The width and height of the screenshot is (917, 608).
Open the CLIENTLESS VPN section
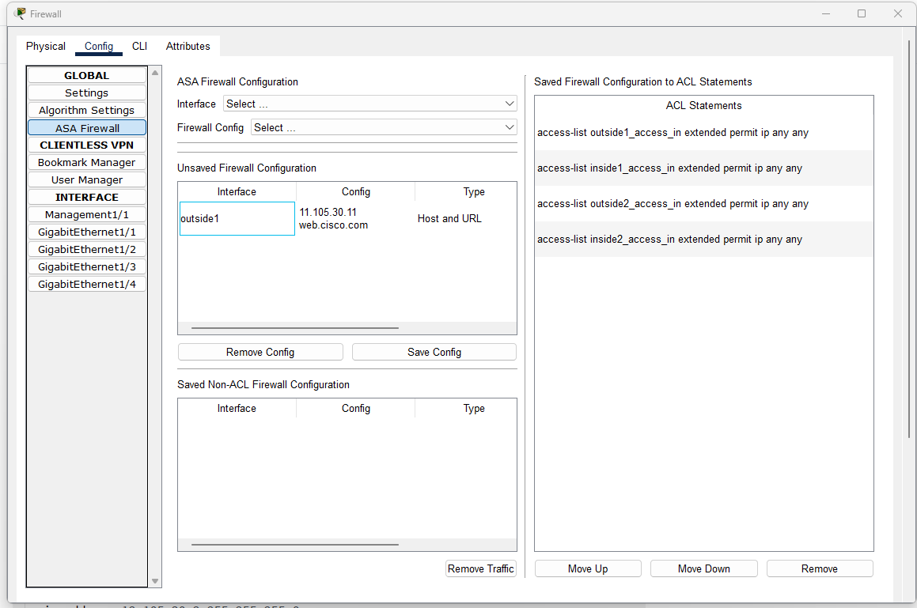[x=86, y=145]
